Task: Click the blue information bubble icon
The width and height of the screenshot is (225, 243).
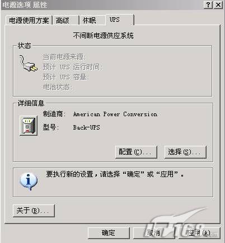Action: point(29,182)
